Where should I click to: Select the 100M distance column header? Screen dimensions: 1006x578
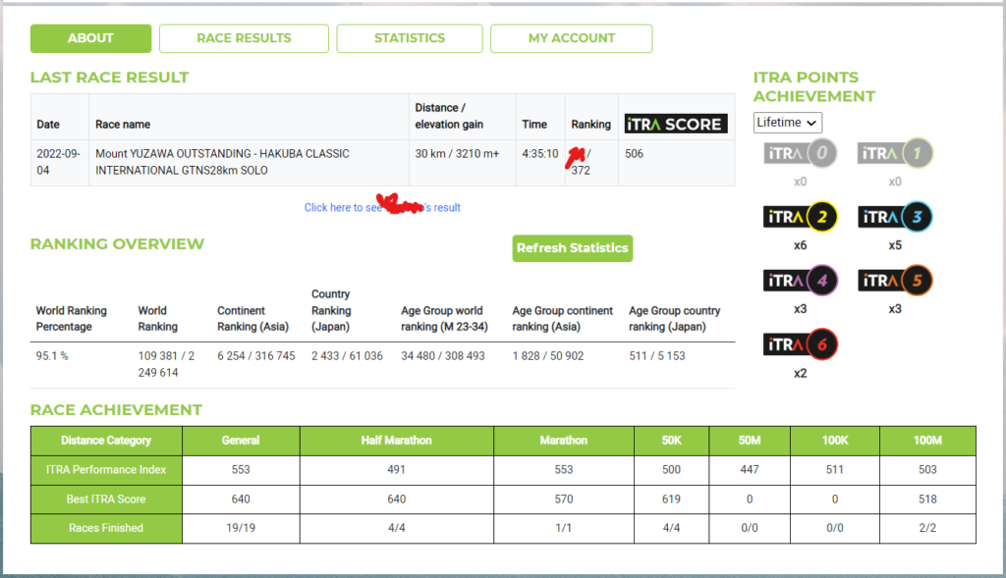927,441
